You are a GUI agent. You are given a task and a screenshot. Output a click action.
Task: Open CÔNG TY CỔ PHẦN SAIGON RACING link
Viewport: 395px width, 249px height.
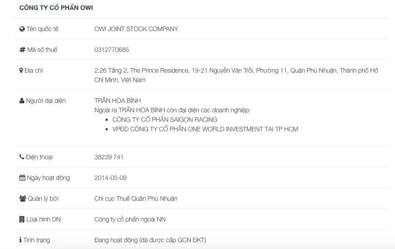[165, 120]
